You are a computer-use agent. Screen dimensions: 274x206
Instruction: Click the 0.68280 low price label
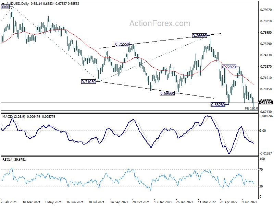pos(218,104)
